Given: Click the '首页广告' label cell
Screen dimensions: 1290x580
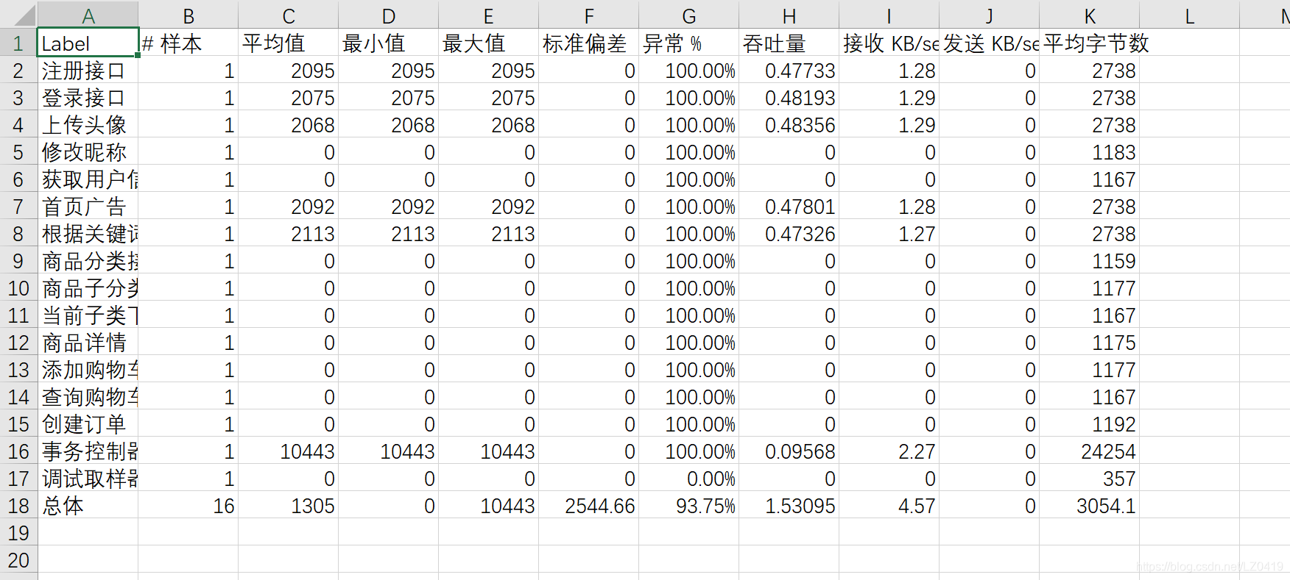Looking at the screenshot, I should pyautogui.click(x=88, y=207).
